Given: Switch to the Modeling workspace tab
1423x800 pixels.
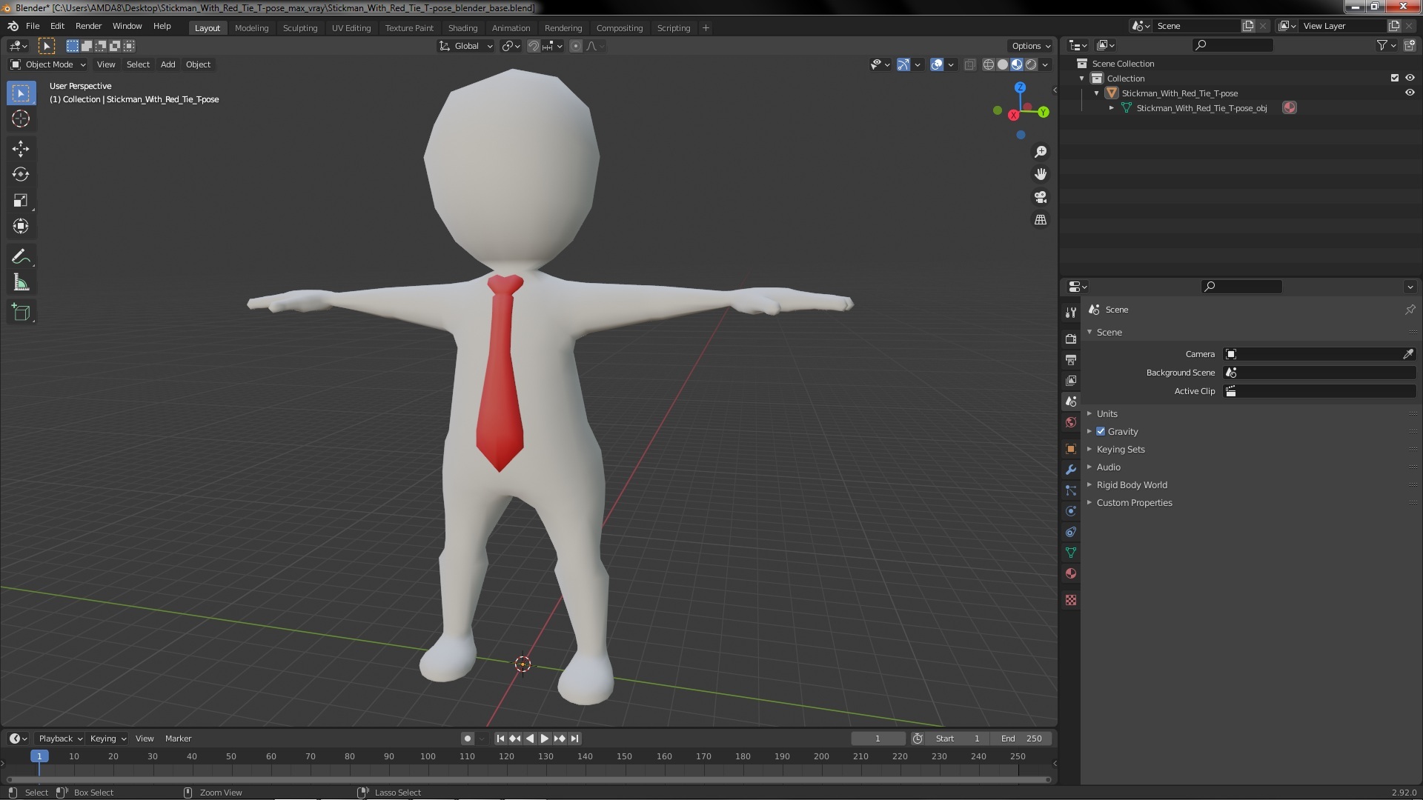Looking at the screenshot, I should point(251,27).
